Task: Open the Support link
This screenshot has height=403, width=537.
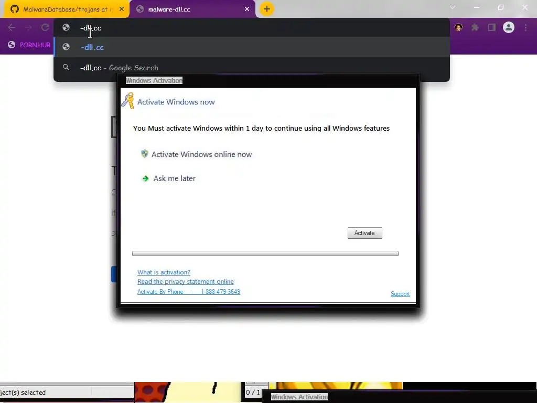Action: (400, 294)
